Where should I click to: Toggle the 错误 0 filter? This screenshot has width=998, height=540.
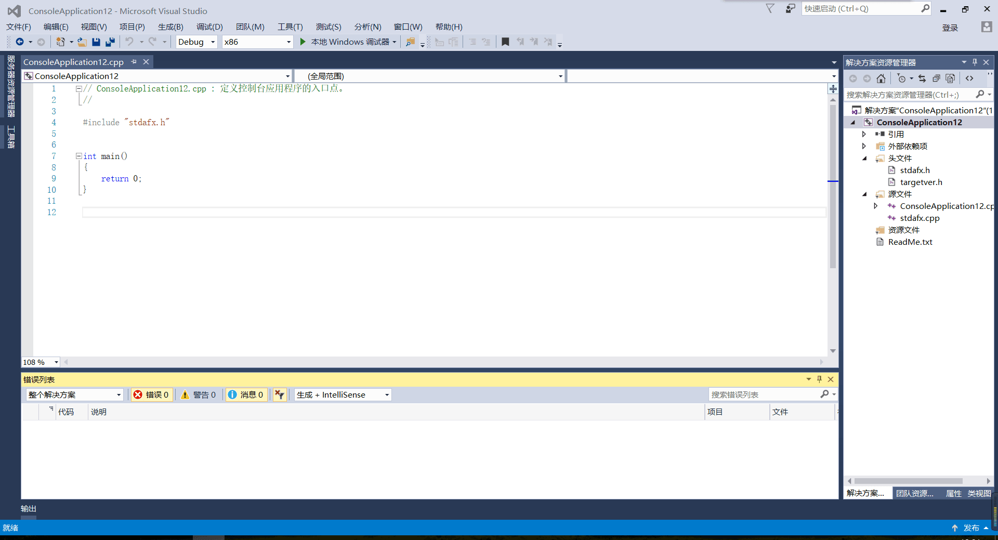pyautogui.click(x=151, y=394)
